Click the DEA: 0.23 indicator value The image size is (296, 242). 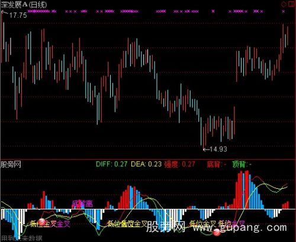tap(146, 164)
